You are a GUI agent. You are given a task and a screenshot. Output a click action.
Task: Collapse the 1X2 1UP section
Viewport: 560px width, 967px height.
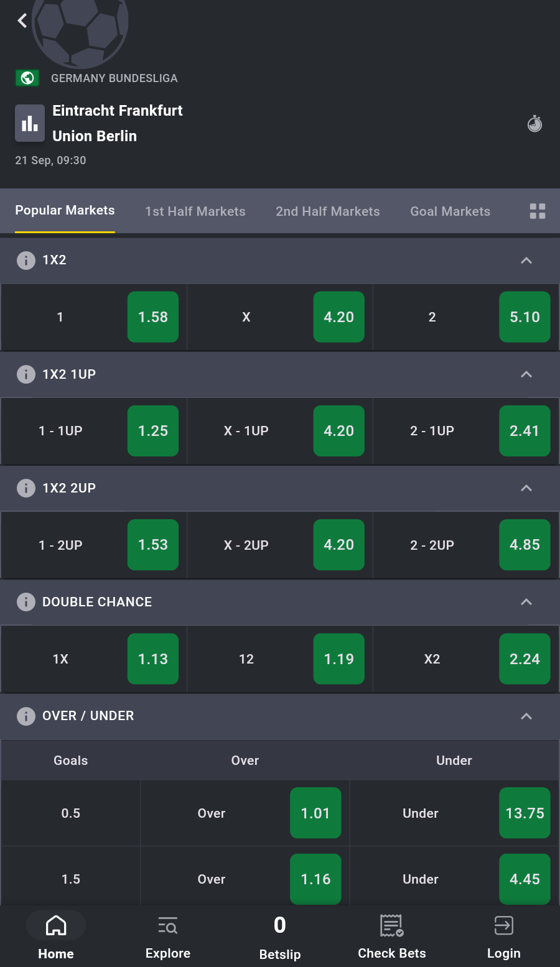(x=526, y=374)
